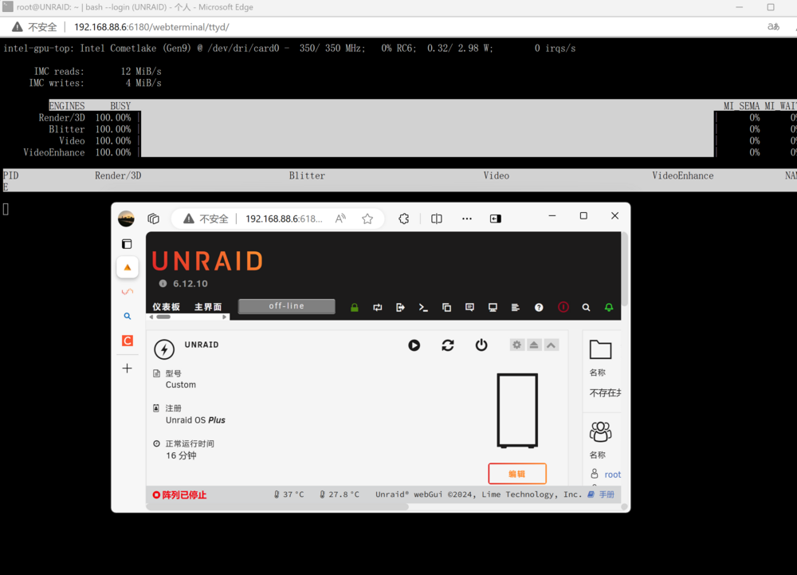797x575 pixels.
Task: Click the terminal window address bar URL
Action: (151, 27)
